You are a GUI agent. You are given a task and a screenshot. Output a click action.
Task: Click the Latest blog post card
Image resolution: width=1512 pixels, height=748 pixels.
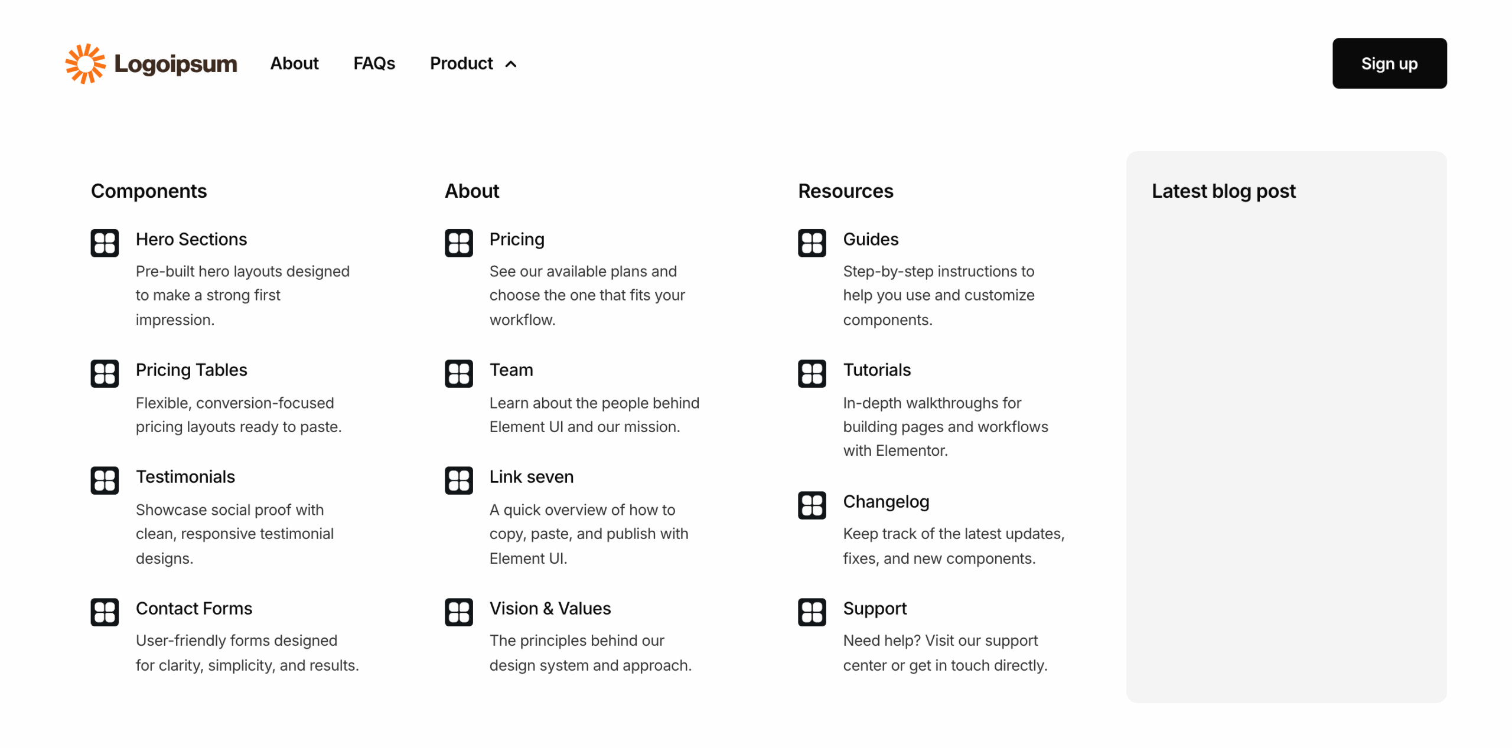pyautogui.click(x=1286, y=426)
